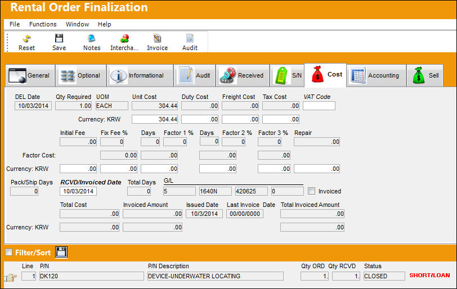The image size is (457, 289).
Task: Click the Factor 2 % field
Action: click(234, 142)
